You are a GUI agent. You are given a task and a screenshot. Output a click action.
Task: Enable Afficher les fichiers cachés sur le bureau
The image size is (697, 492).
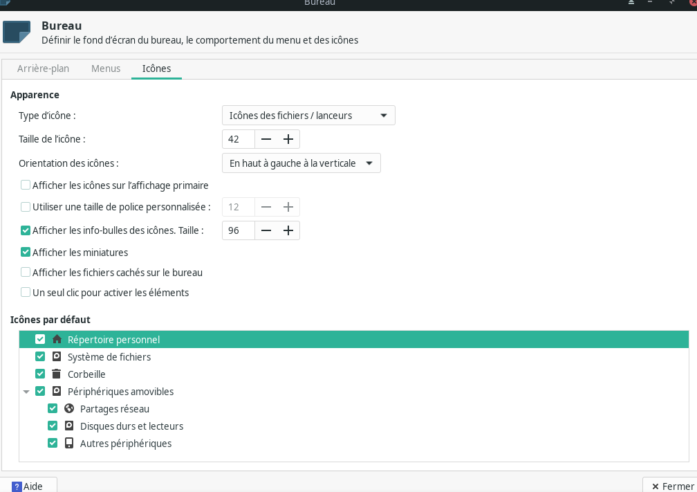pos(26,272)
